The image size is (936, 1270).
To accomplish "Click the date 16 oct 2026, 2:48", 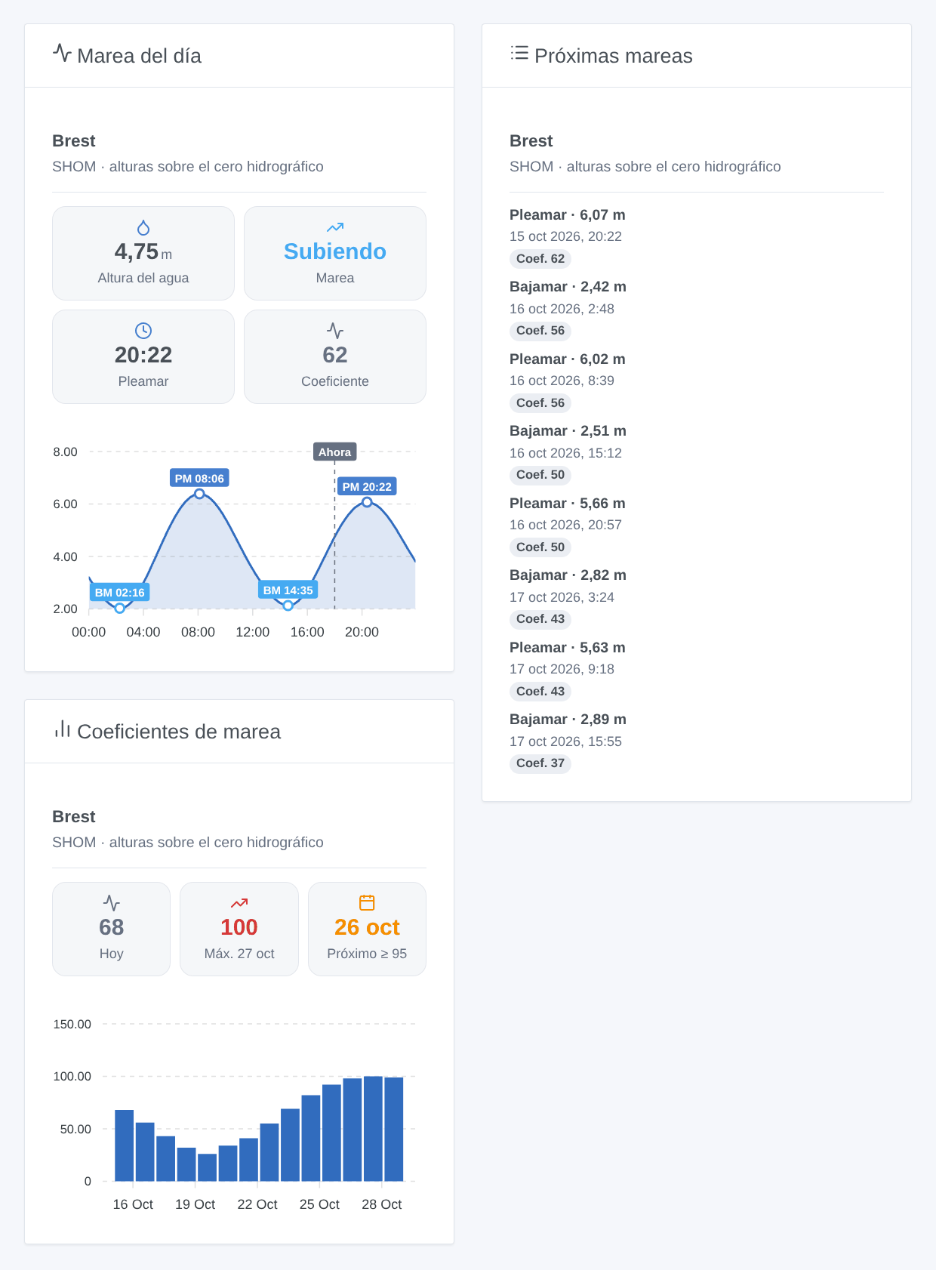I will coord(562,309).
